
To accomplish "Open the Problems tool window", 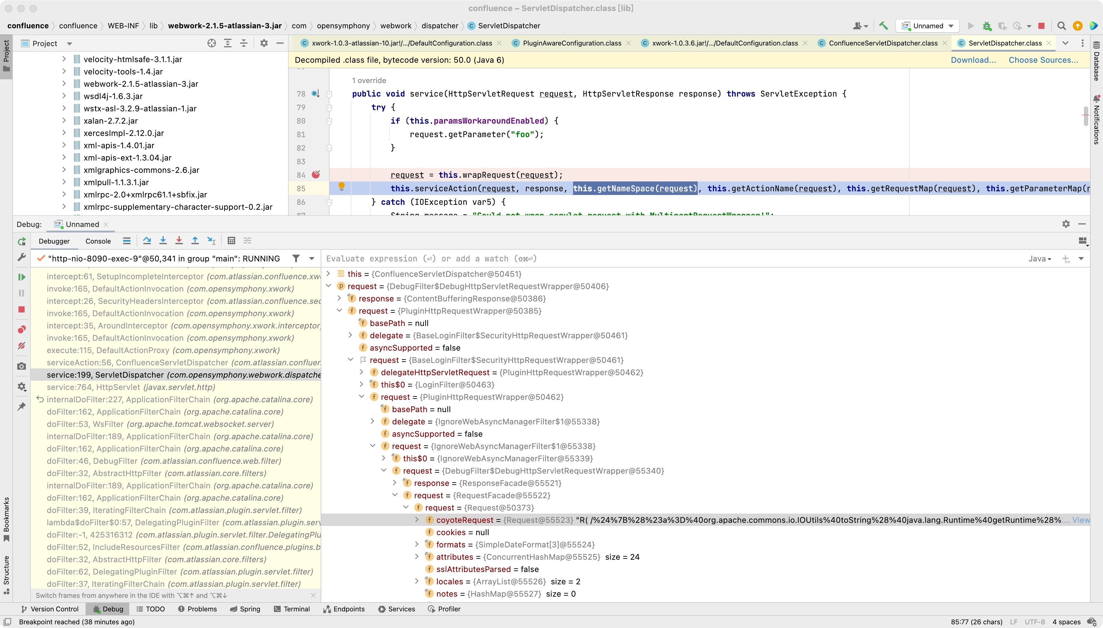I will click(197, 609).
